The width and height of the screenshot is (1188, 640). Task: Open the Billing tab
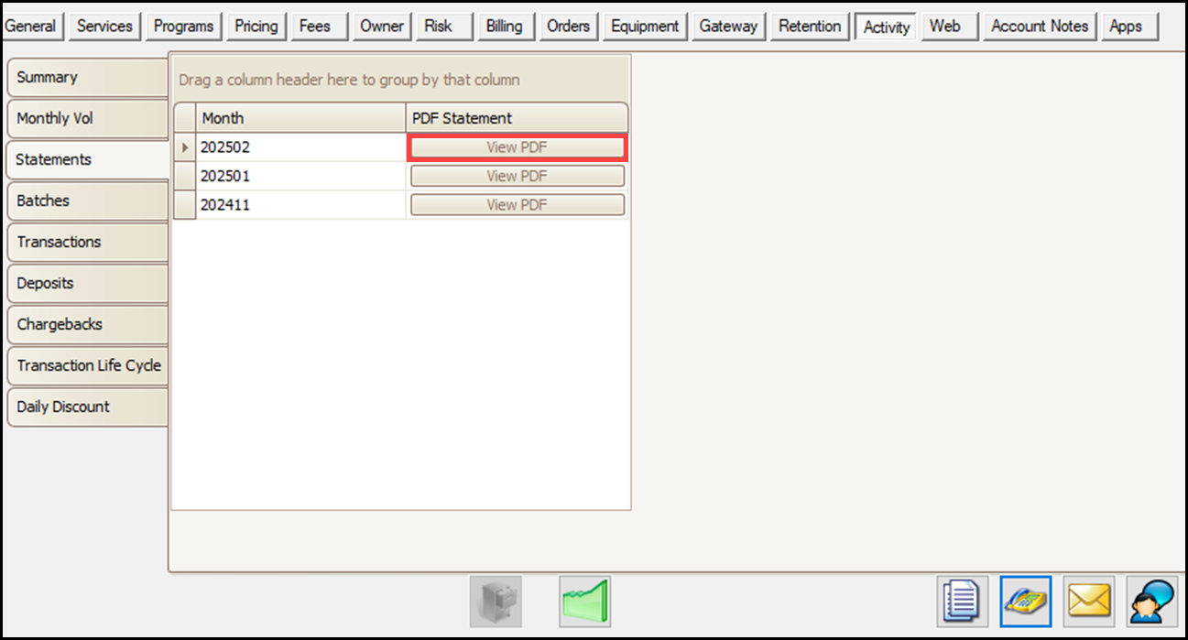pyautogui.click(x=506, y=27)
